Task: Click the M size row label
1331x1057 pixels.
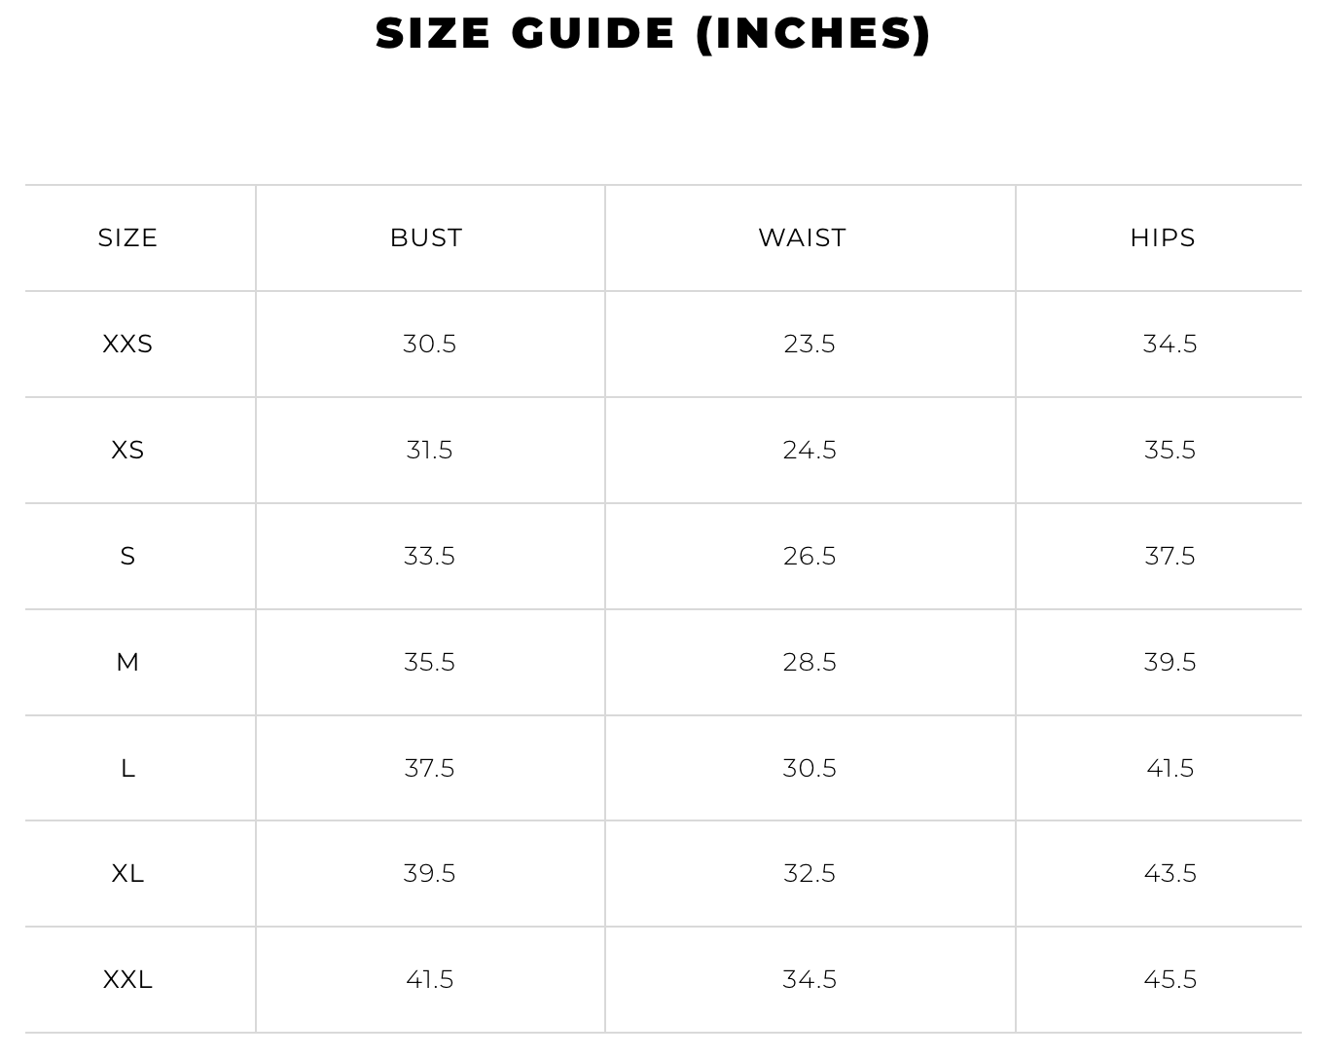Action: pos(127,662)
